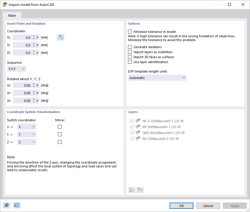
Task: Switch to the Main tab
Action: point(12,15)
